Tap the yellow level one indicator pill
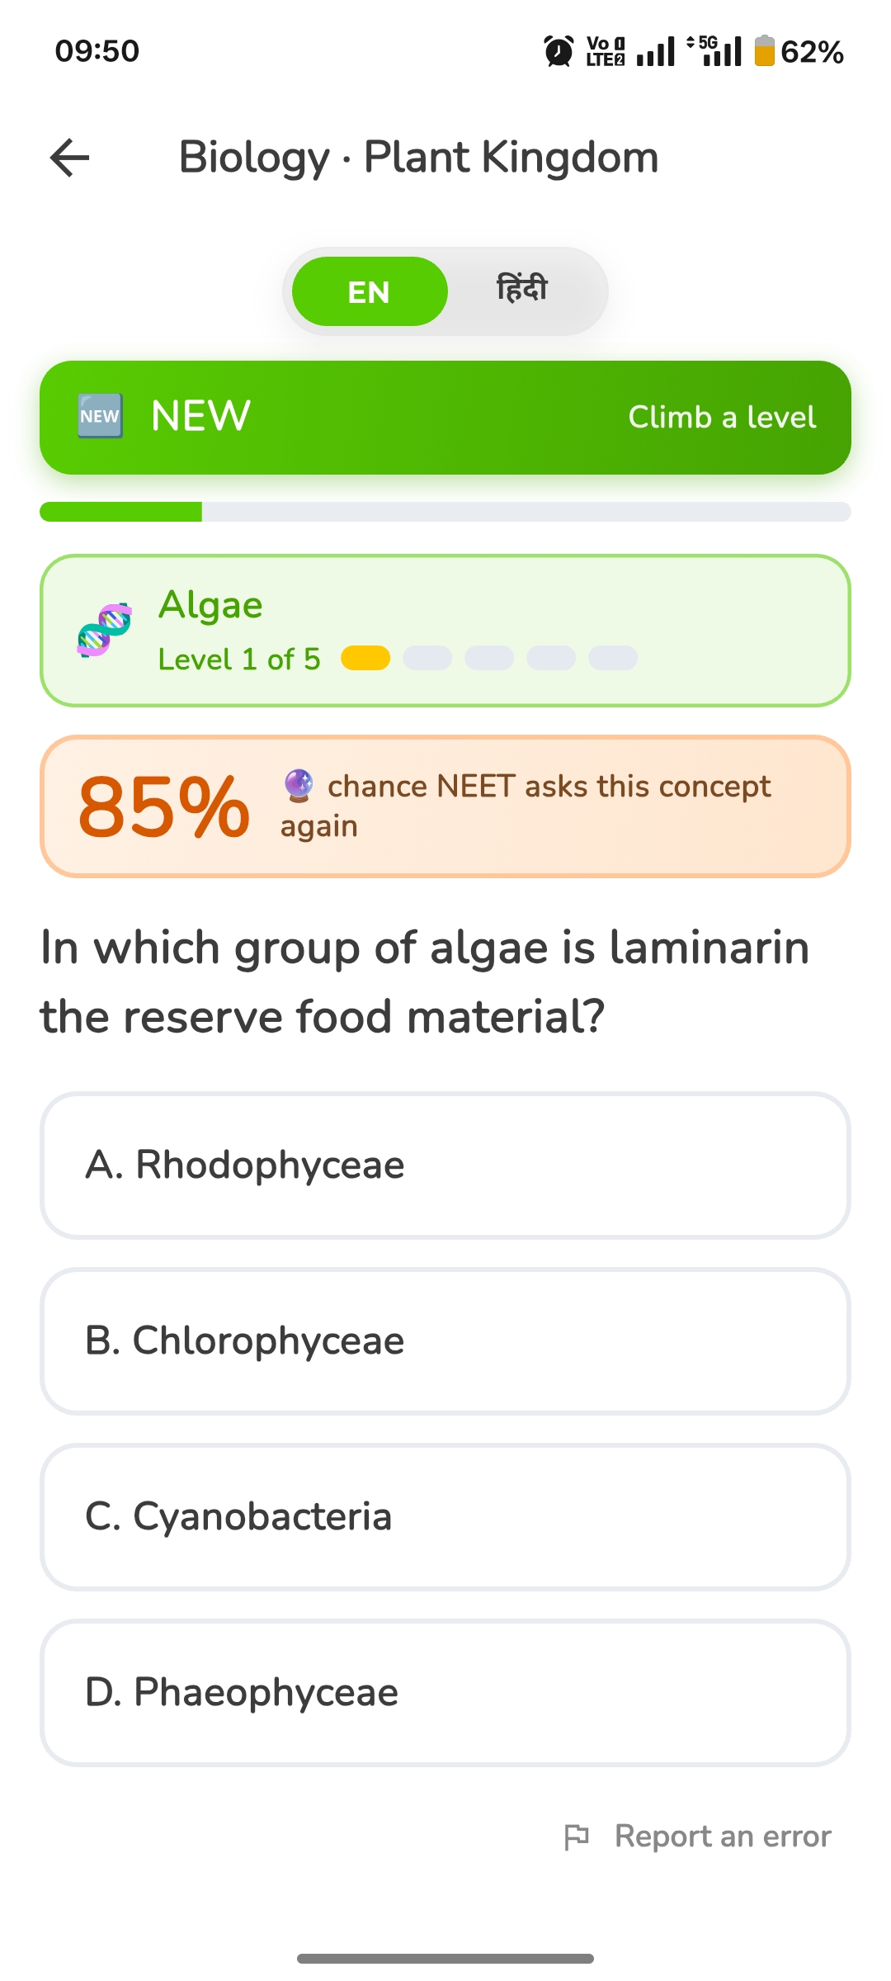The height and width of the screenshot is (1981, 891). pos(365,658)
